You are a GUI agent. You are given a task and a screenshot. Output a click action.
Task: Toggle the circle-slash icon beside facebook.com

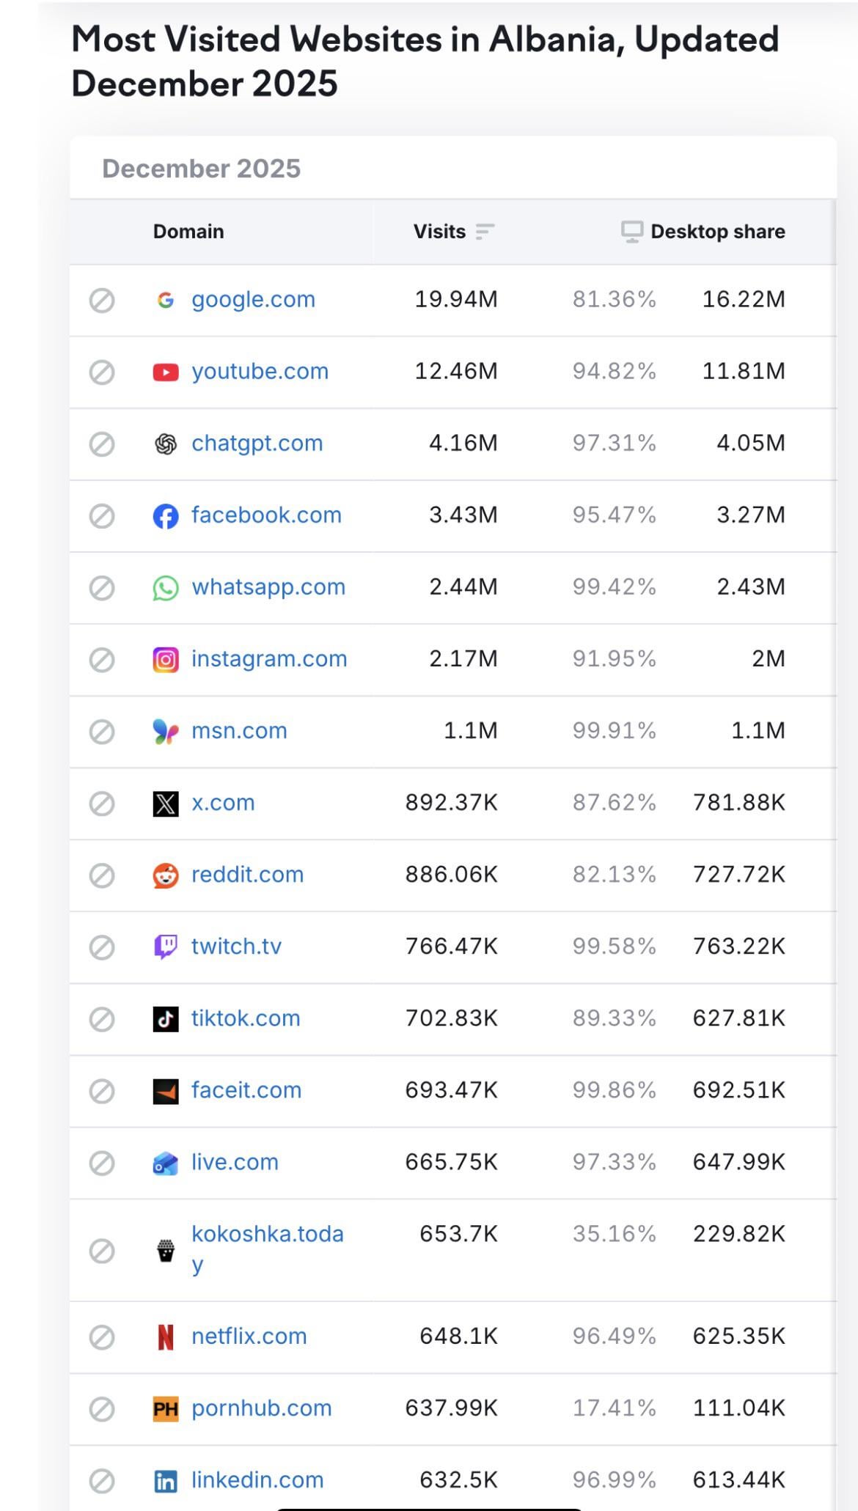coord(102,515)
